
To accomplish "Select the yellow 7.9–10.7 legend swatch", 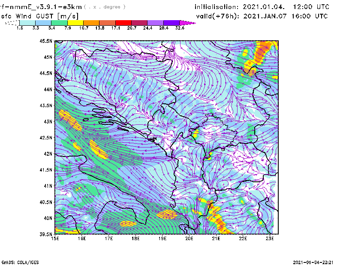I will (75, 23).
